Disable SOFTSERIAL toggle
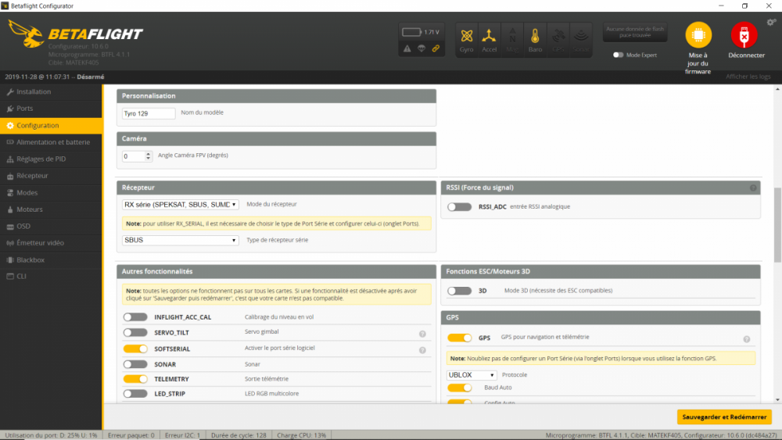The image size is (782, 440). click(135, 349)
